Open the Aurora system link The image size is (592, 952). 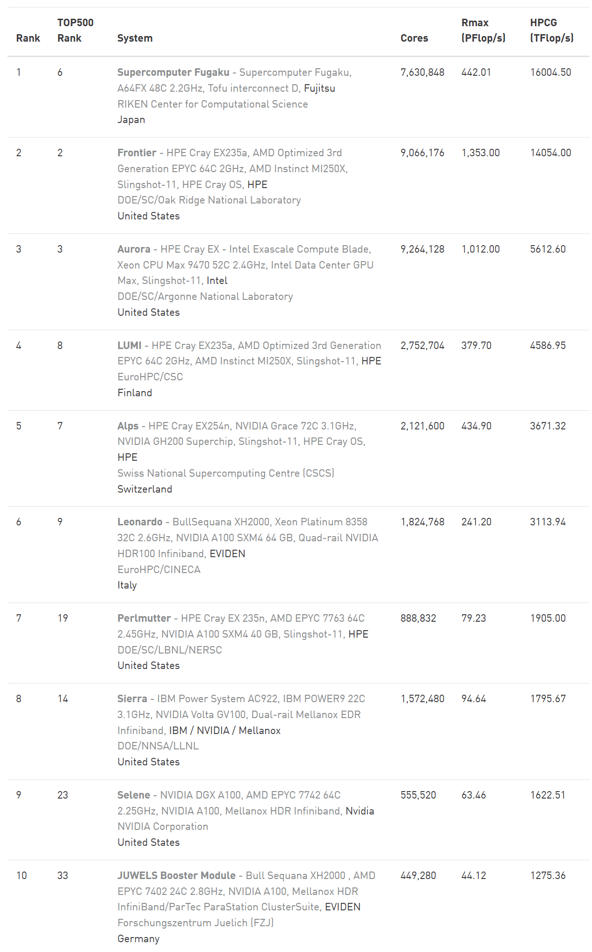pos(134,249)
